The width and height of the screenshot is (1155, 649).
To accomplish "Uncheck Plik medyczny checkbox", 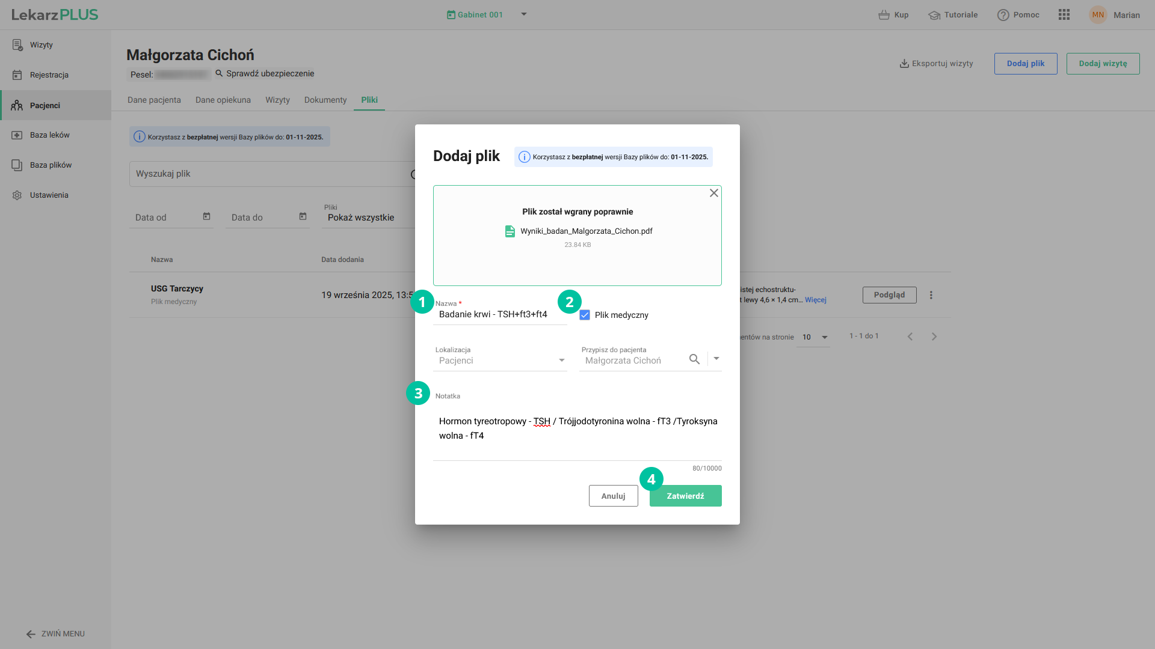I will click(585, 315).
